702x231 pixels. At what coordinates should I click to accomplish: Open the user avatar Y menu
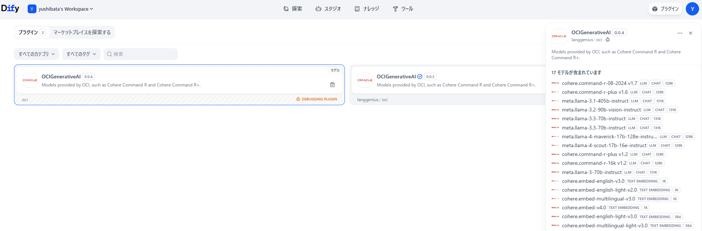(x=692, y=9)
